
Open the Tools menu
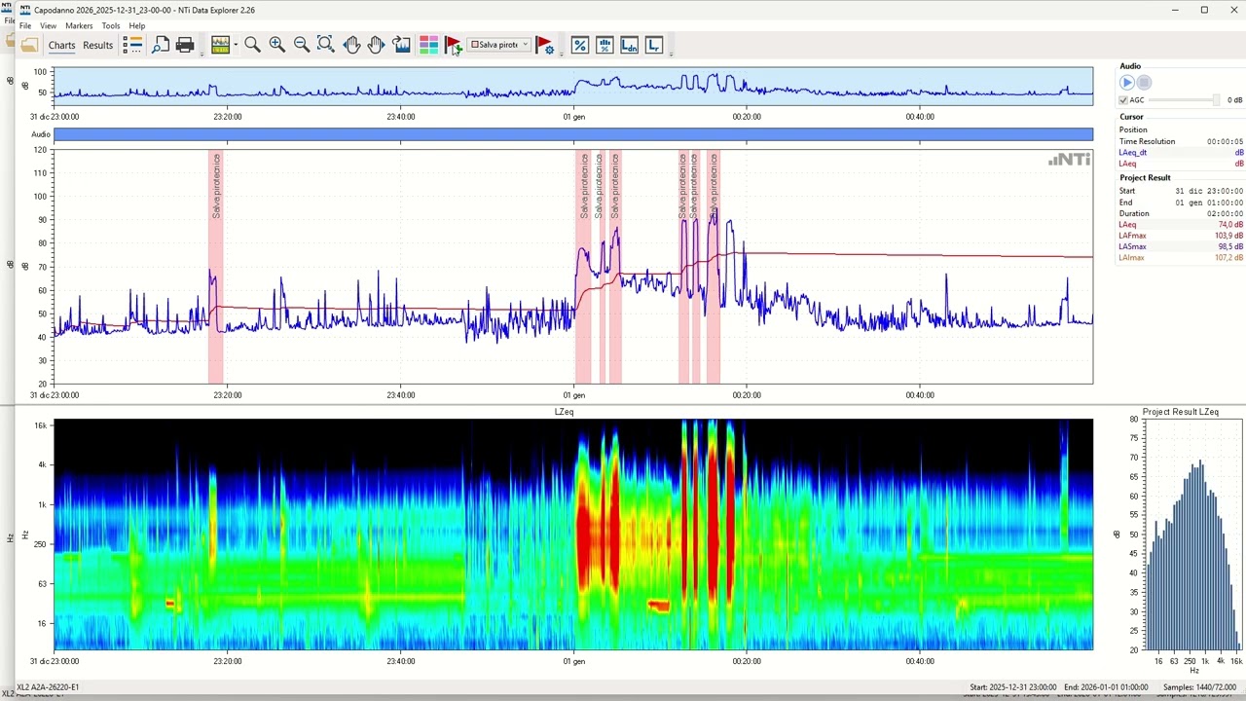111,26
